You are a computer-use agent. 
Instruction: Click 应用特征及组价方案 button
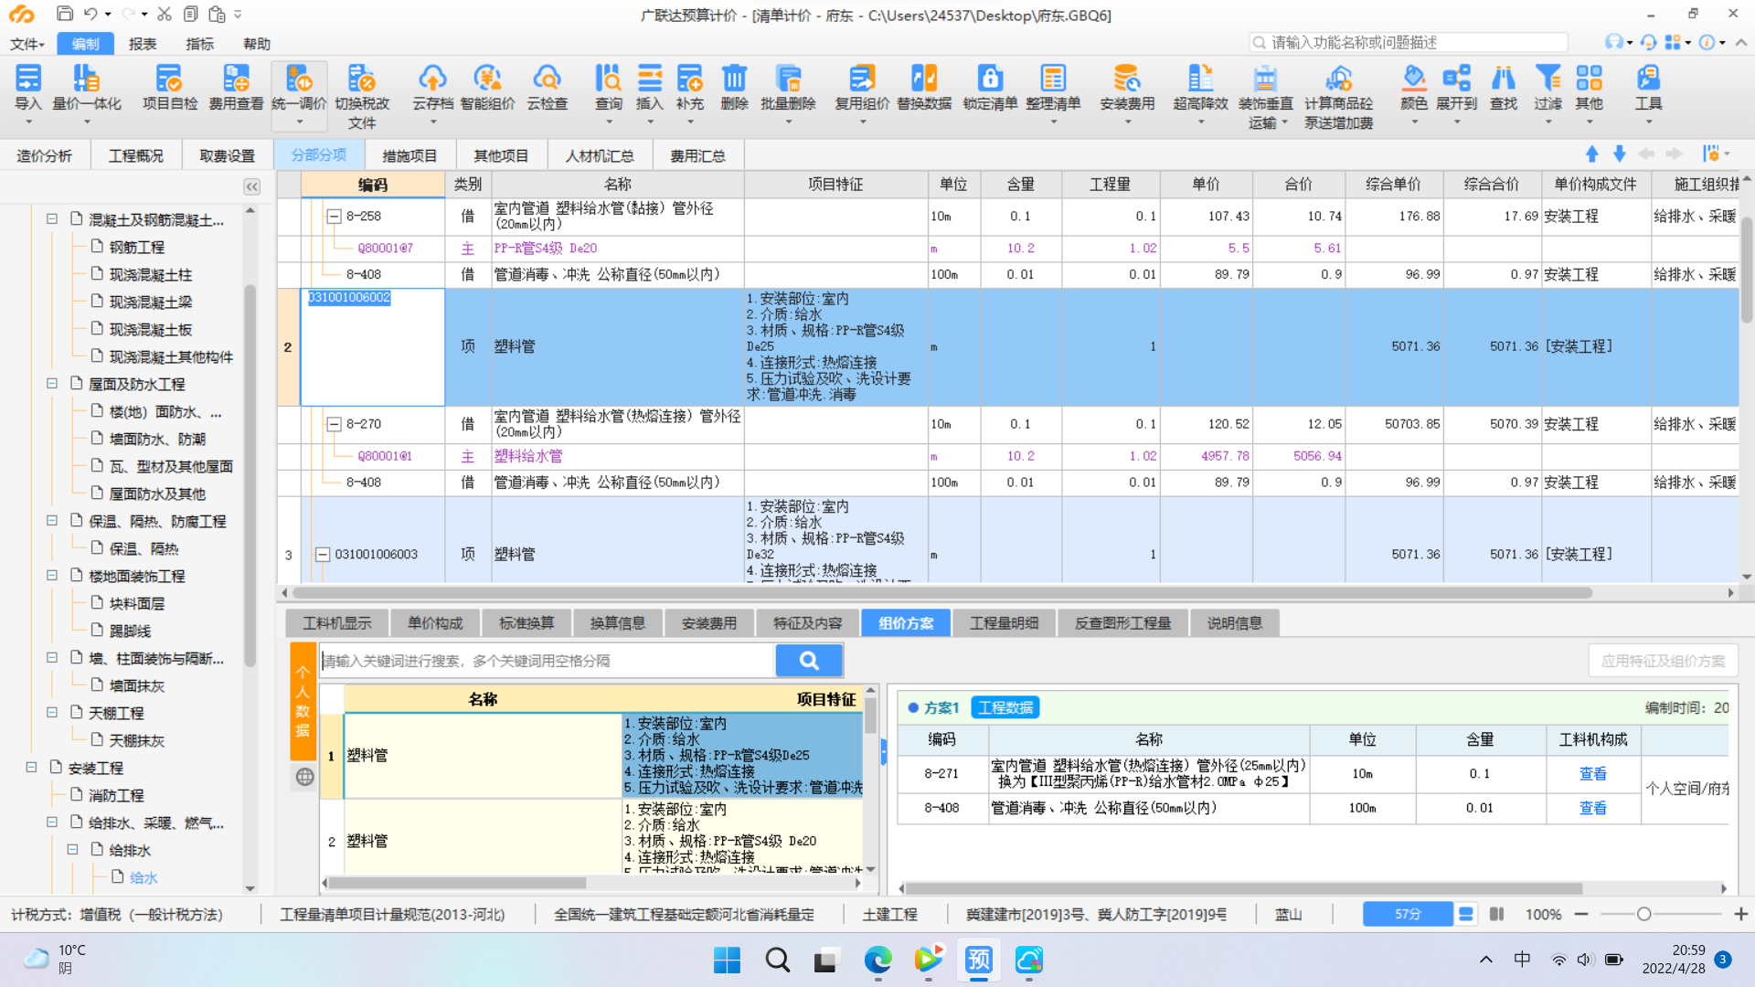pyautogui.click(x=1663, y=661)
